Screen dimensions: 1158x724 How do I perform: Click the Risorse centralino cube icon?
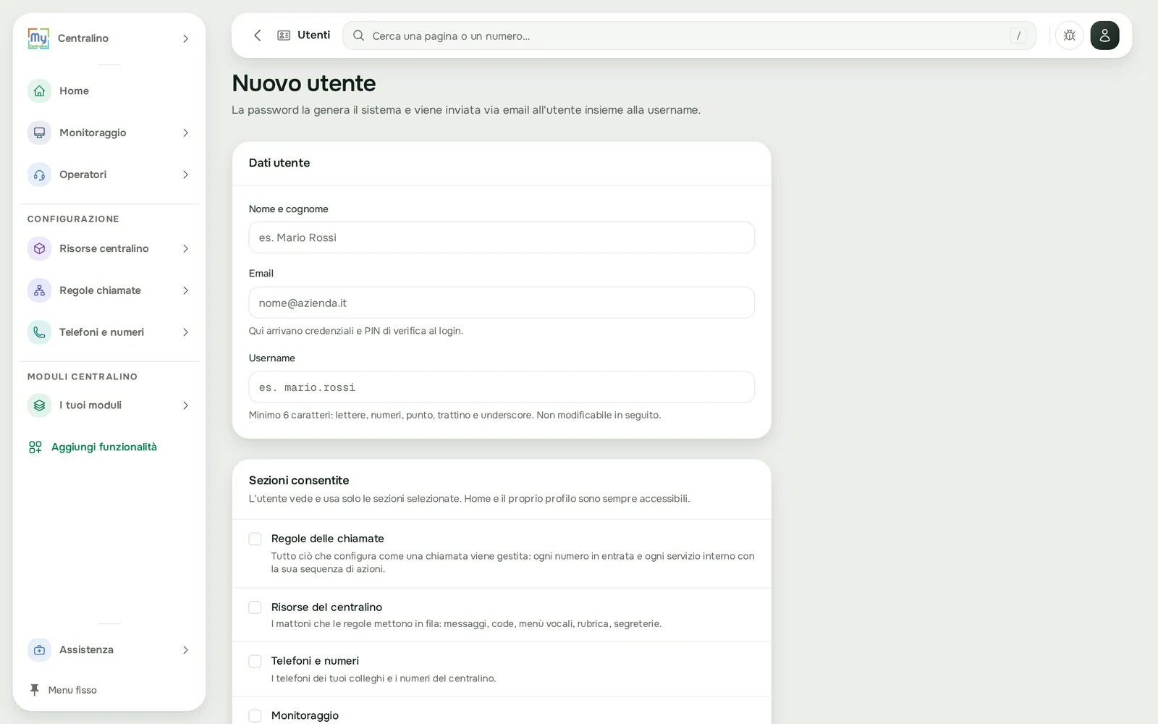[39, 248]
